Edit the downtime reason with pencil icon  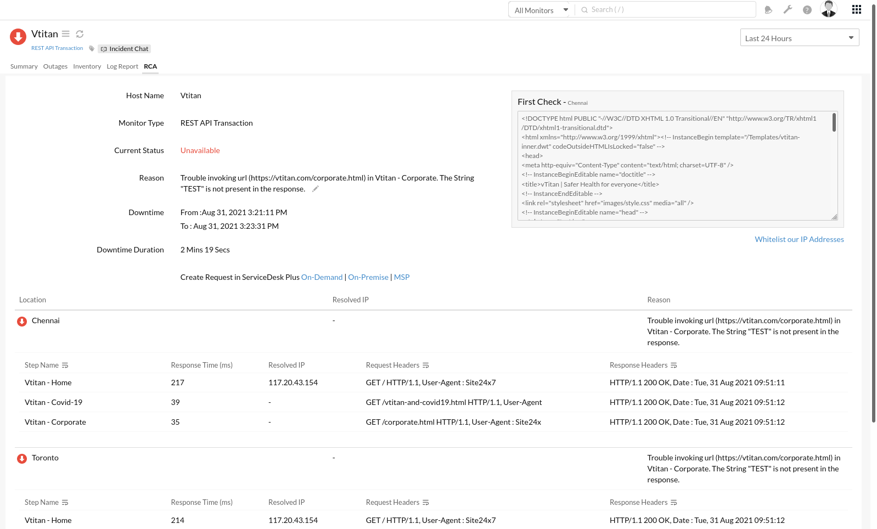(x=316, y=189)
